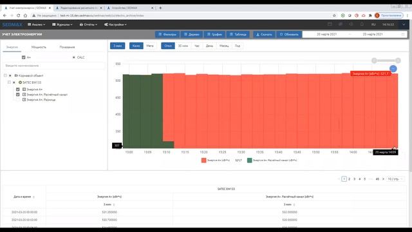Toggle the CALC checkbox
The height and width of the screenshot is (232, 412).
tap(73, 57)
